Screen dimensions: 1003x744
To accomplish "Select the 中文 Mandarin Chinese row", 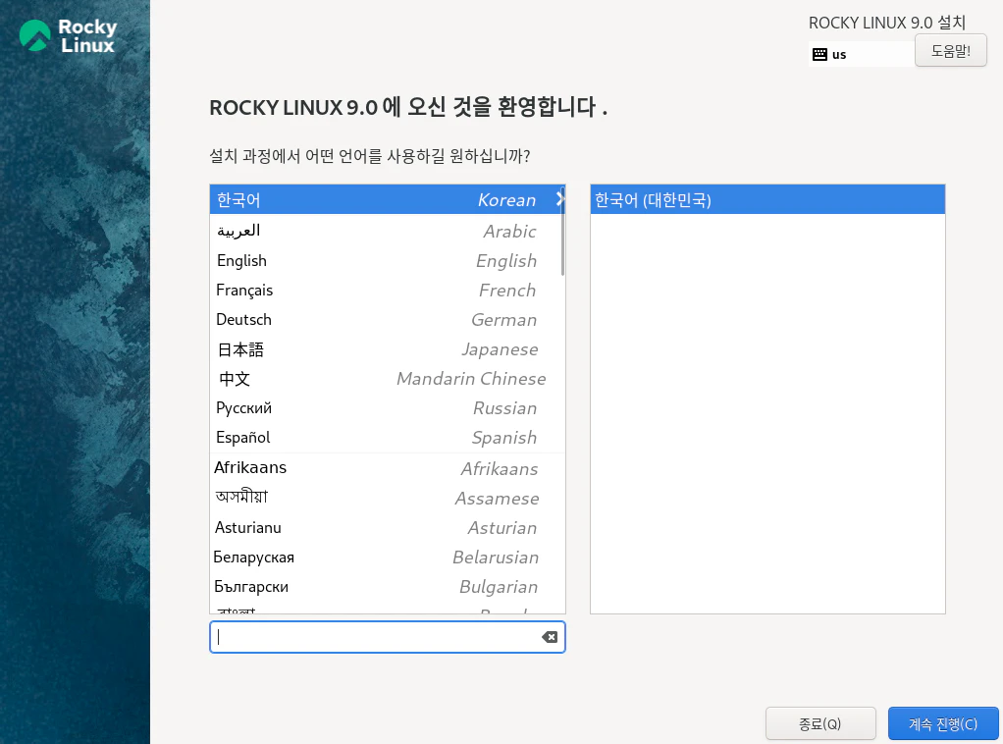I will tap(387, 378).
